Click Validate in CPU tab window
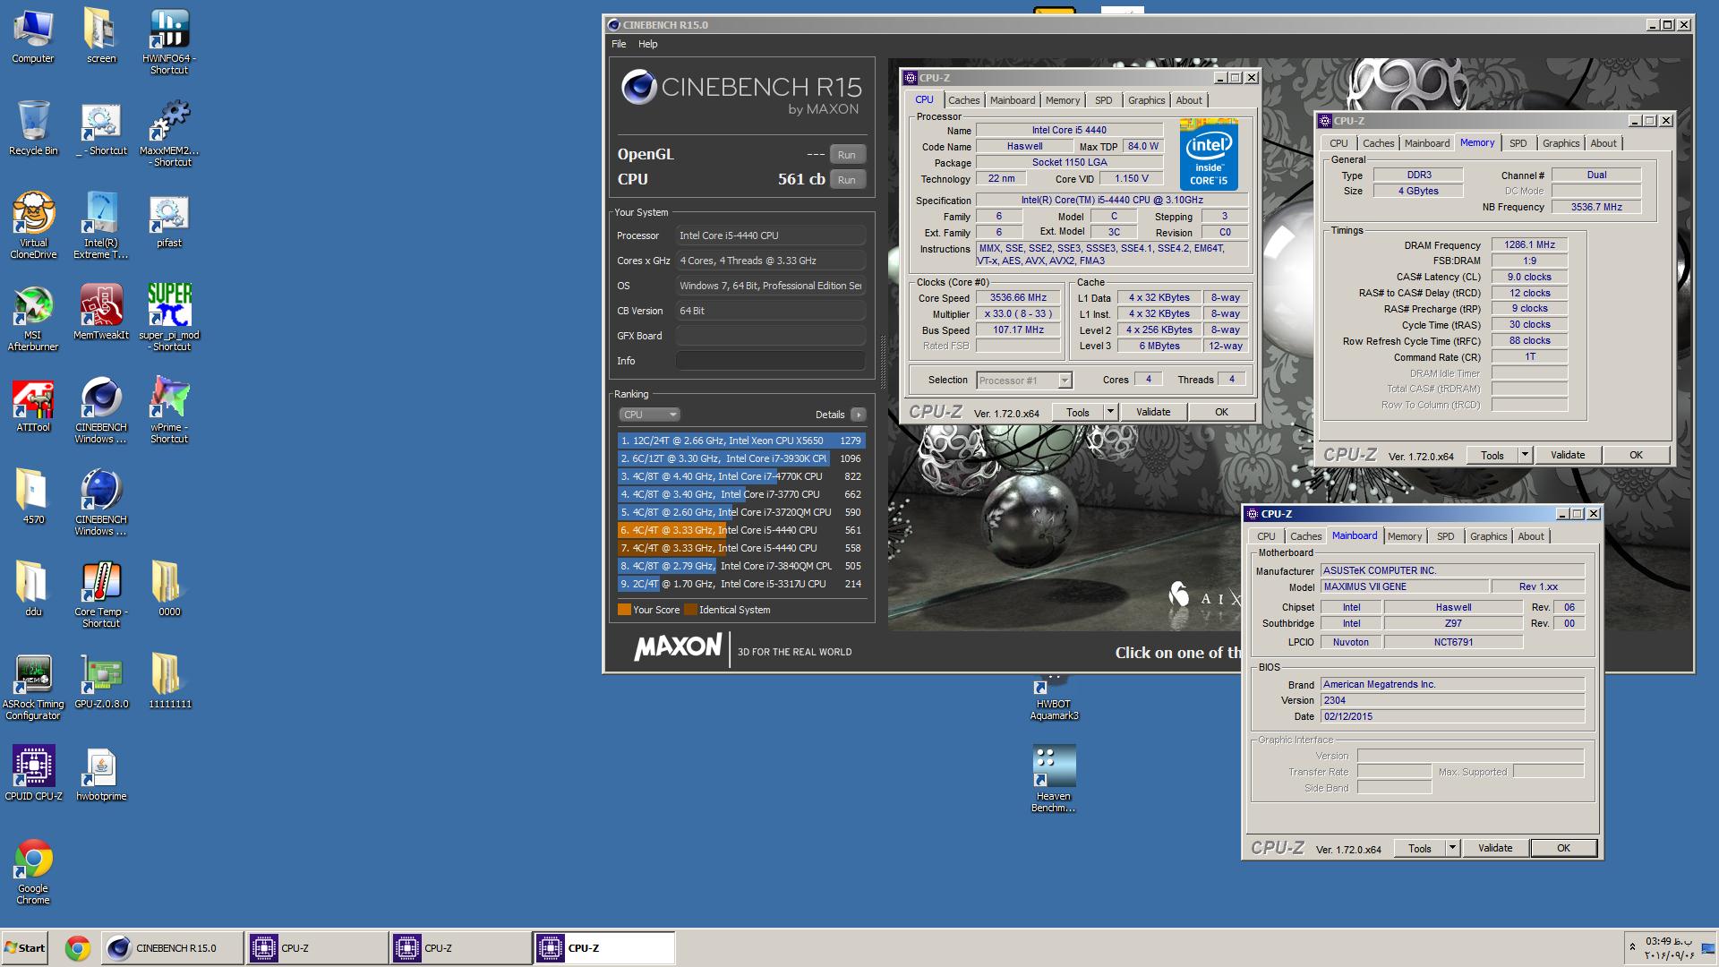Viewport: 1719px width, 967px height. (x=1153, y=412)
